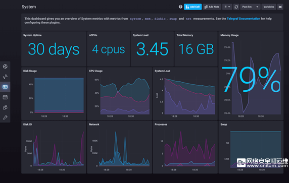Open the Telegraf Documentation link
Screen dimensions: 289x183
[x=244, y=19]
